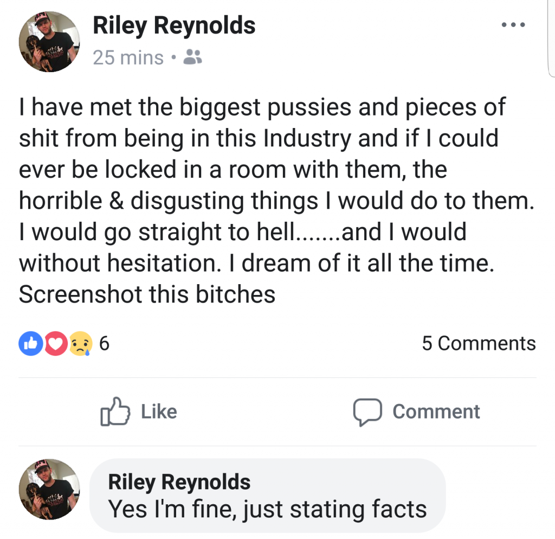
Task: Open the commenter's profile picture
Action: click(49, 490)
